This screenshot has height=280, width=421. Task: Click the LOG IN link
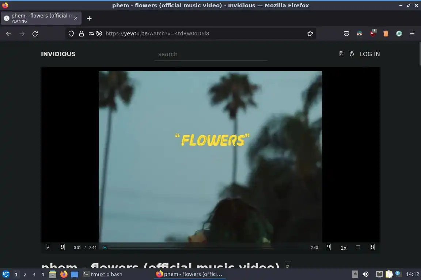click(370, 54)
